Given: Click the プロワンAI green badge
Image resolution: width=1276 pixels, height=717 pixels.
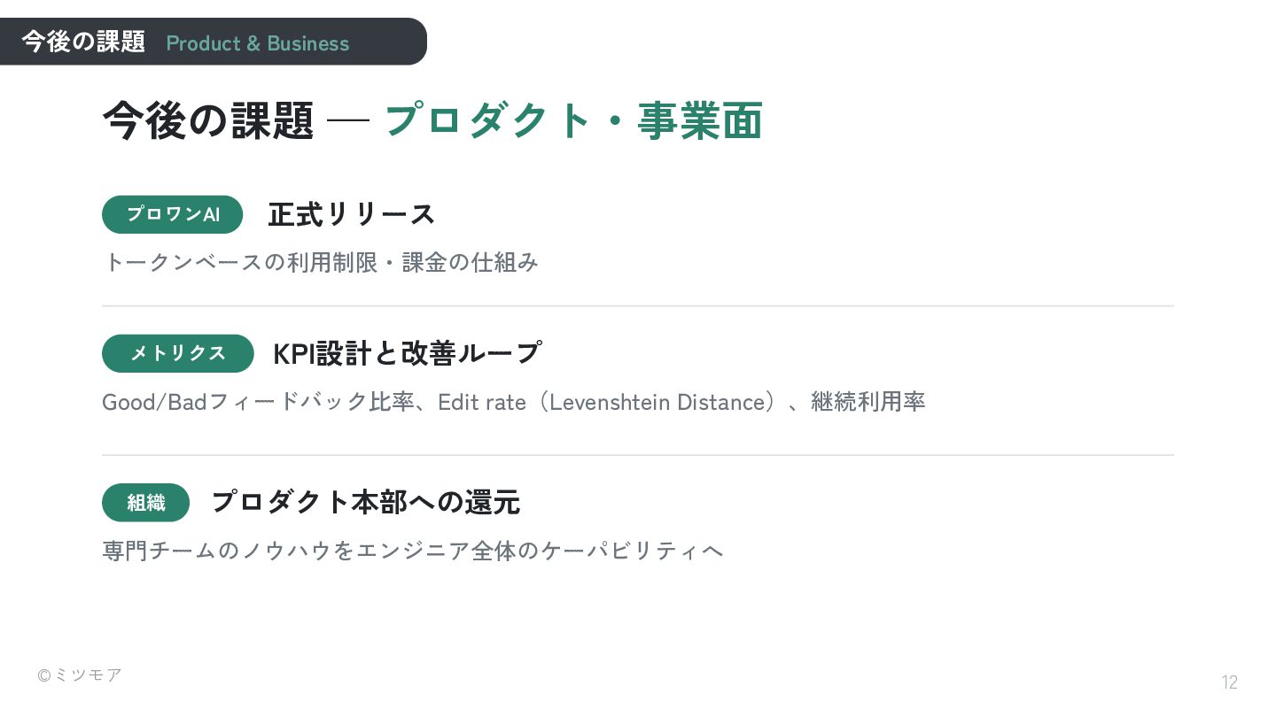Looking at the screenshot, I should (173, 214).
